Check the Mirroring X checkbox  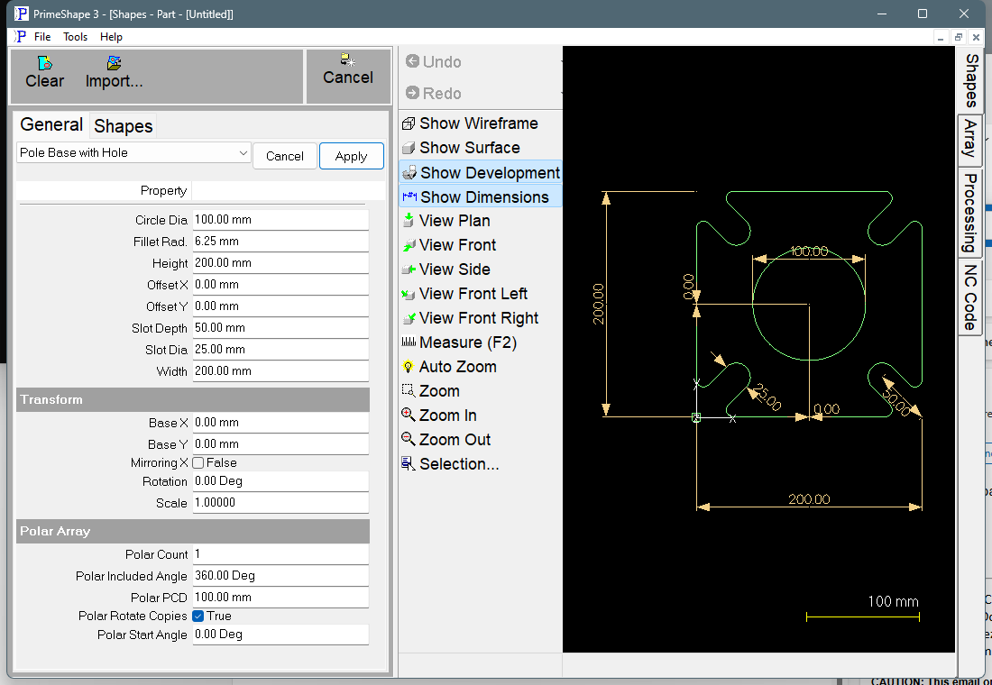198,463
